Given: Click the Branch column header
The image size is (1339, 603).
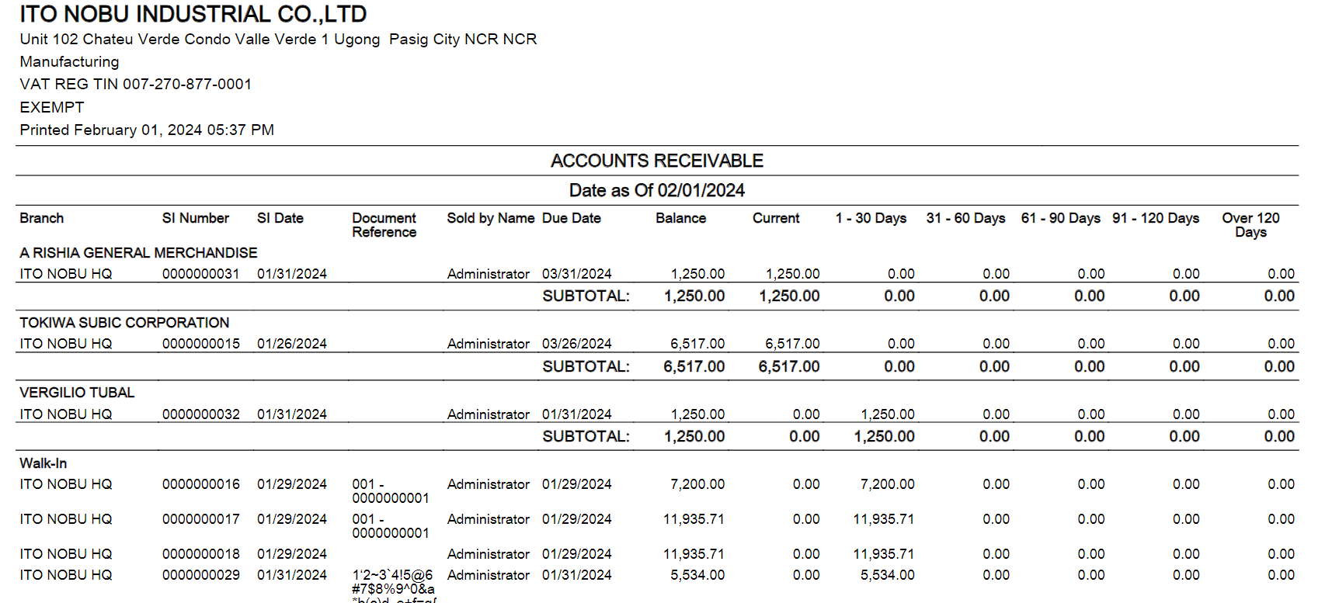Looking at the screenshot, I should click(x=42, y=218).
